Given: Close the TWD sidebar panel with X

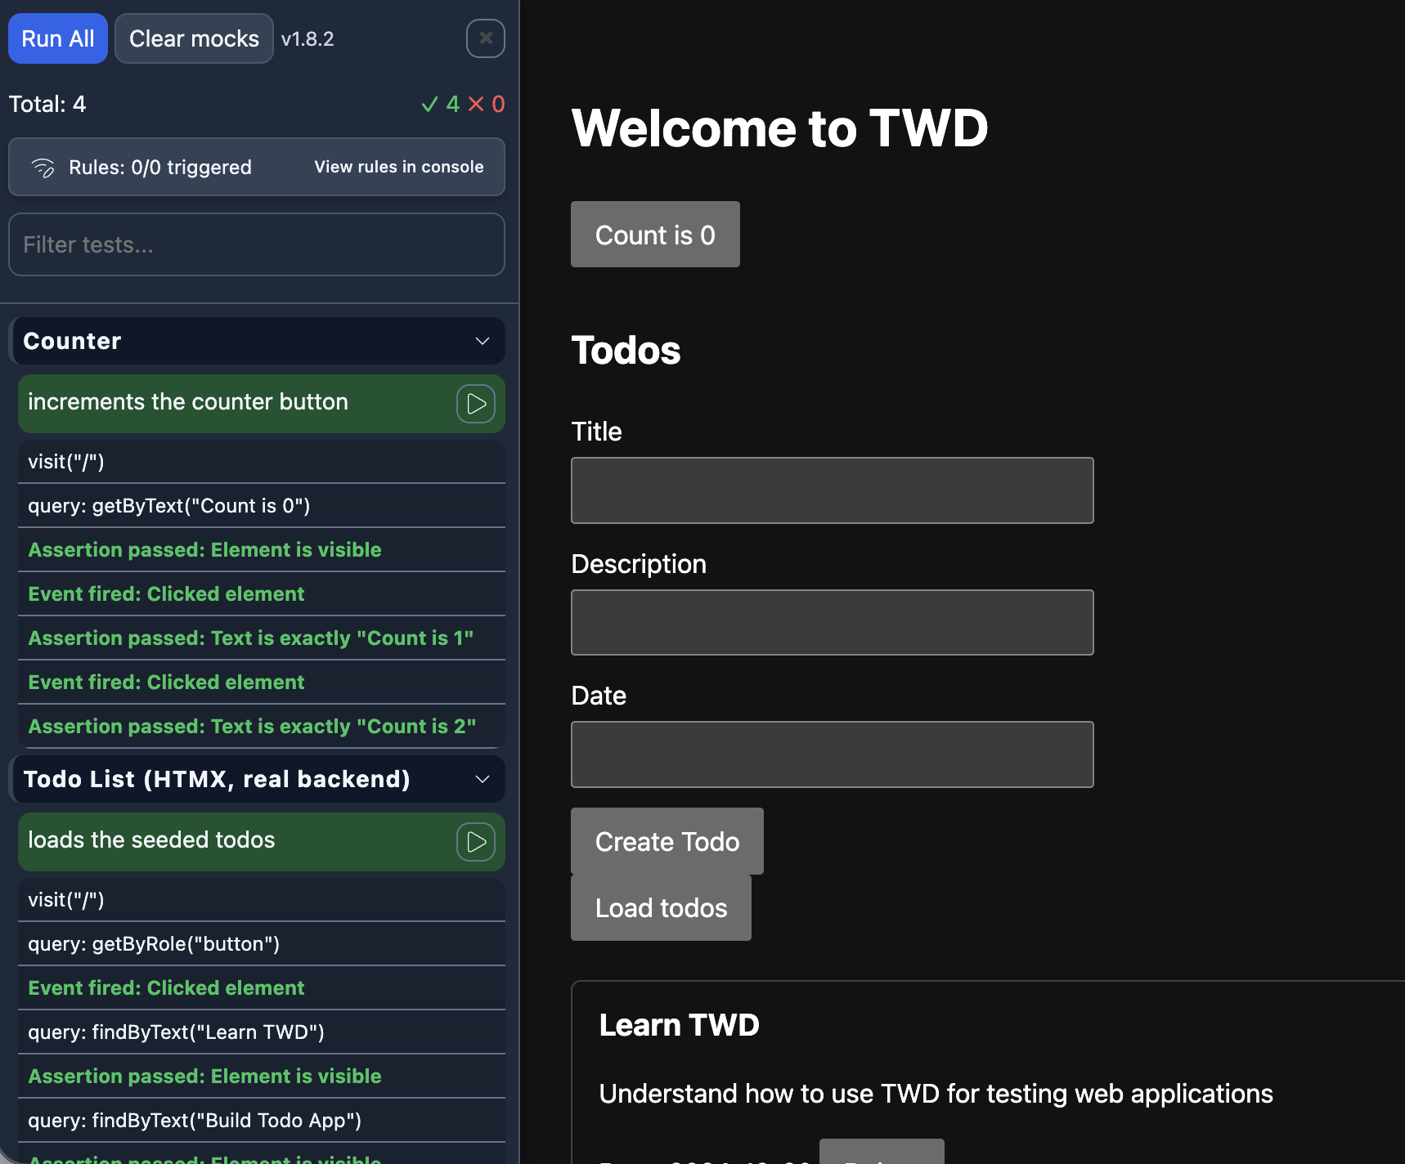Looking at the screenshot, I should point(486,38).
